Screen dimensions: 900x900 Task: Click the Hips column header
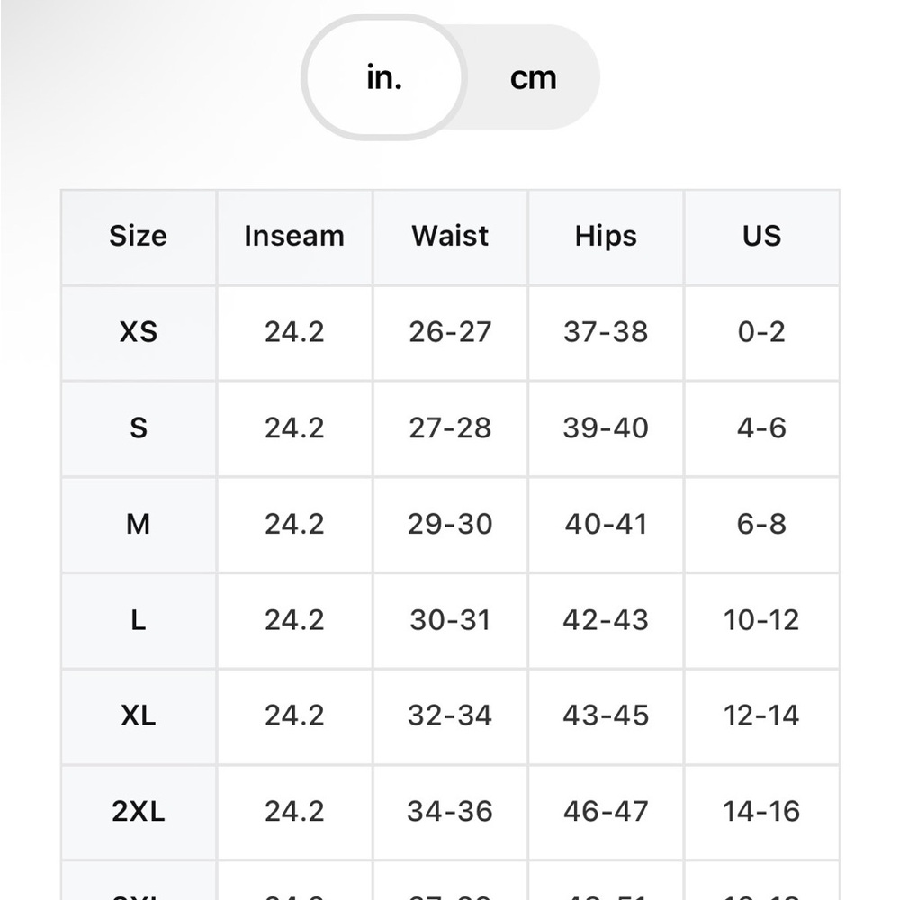click(606, 237)
